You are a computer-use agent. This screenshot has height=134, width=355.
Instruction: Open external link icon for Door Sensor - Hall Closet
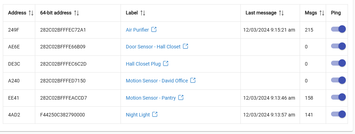tap(185, 46)
